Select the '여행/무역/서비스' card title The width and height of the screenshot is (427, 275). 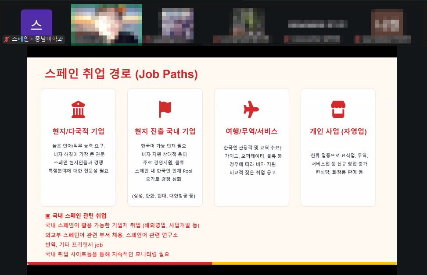pyautogui.click(x=251, y=131)
